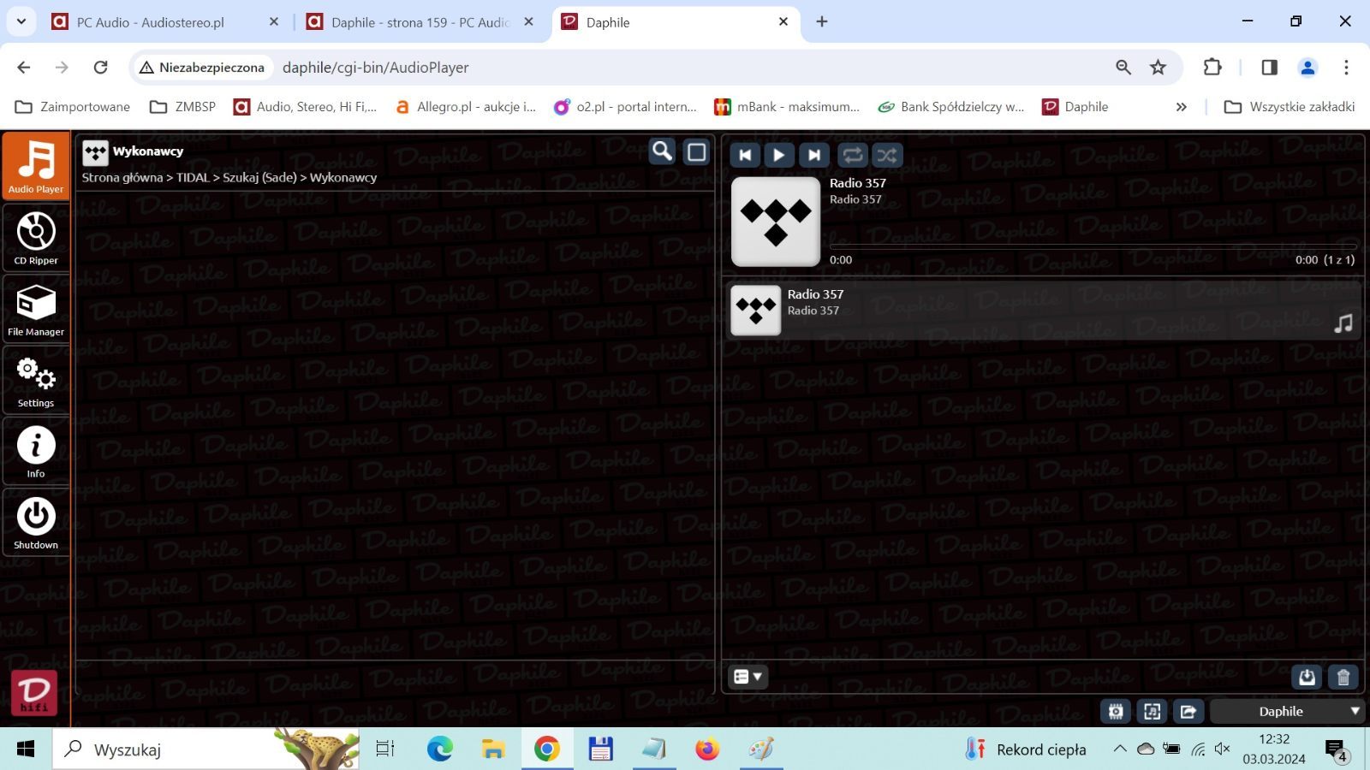Open the CD Ripper section
1370x770 pixels.
tap(36, 237)
